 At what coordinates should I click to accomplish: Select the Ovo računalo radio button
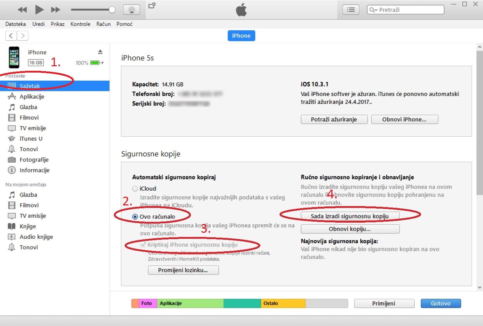pos(135,217)
